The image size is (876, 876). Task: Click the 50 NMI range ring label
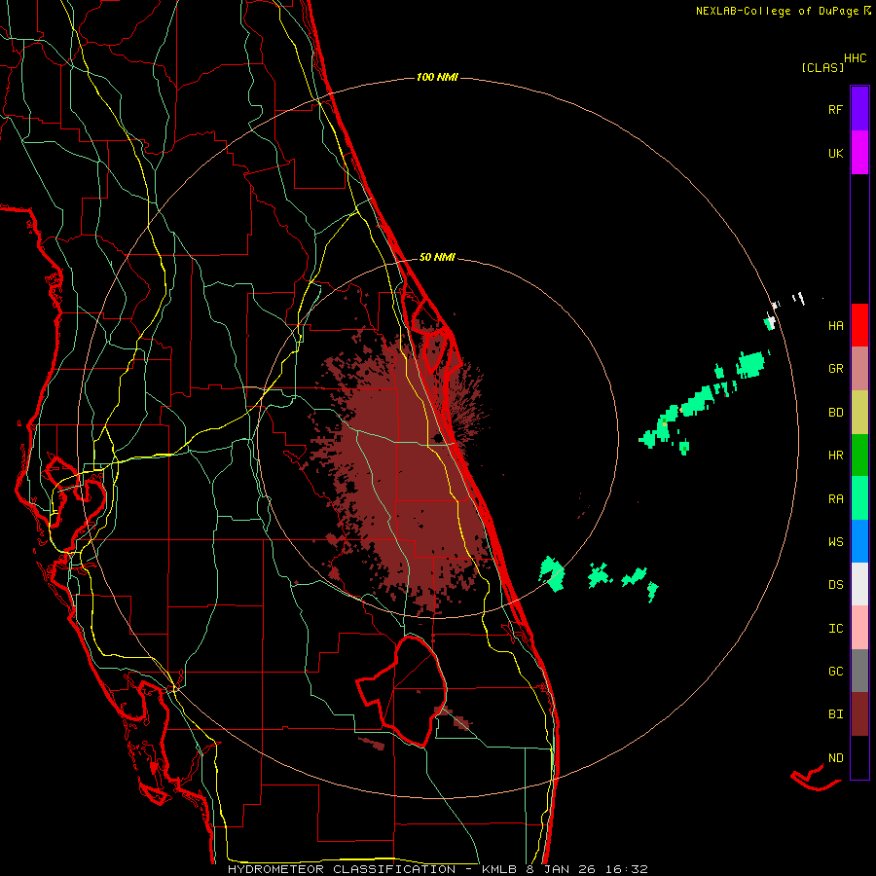[437, 258]
